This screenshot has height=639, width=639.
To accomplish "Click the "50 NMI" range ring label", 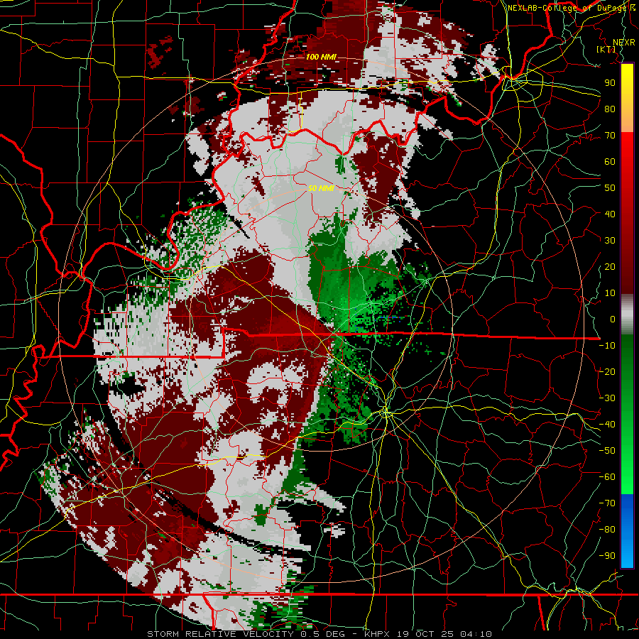I will click(321, 188).
